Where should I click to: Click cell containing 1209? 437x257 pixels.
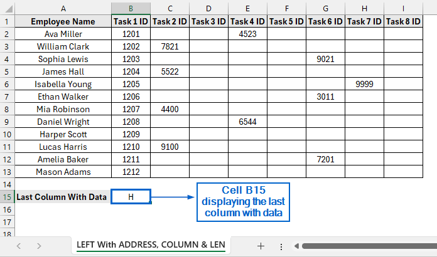tap(131, 134)
